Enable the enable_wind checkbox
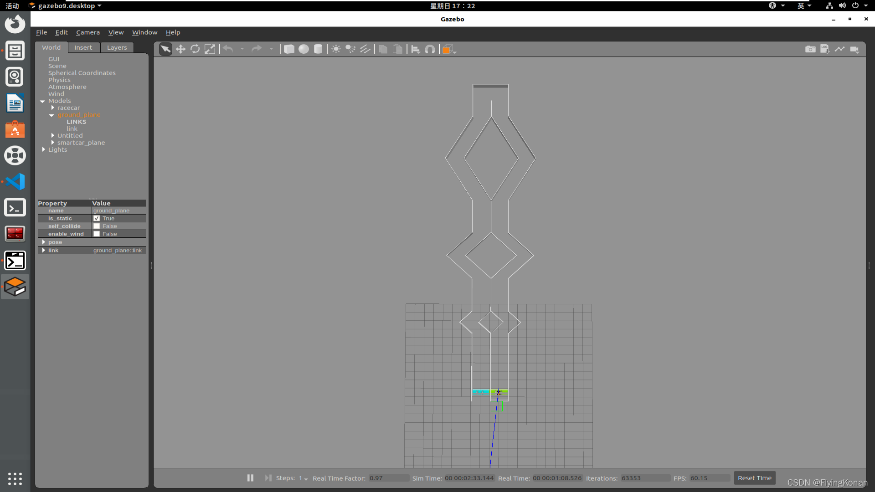 [x=97, y=234]
